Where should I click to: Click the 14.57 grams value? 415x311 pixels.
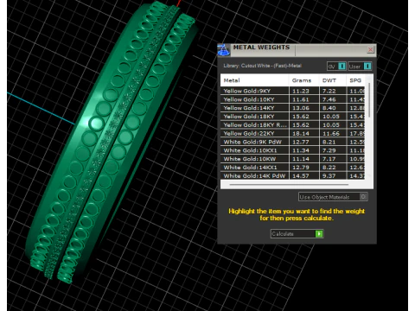301,175
